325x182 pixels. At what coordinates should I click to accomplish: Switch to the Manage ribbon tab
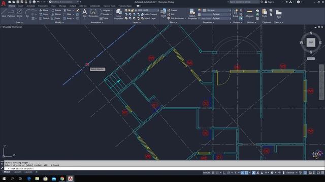[x=62, y=6]
